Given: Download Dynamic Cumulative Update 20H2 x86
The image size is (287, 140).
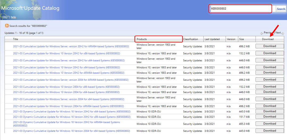Looking at the screenshot, I should [x=270, y=116].
